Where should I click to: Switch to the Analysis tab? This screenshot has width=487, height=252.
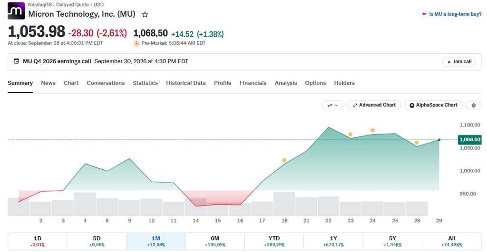[286, 83]
